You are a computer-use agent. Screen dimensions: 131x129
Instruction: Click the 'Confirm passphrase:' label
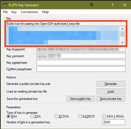[19, 69]
